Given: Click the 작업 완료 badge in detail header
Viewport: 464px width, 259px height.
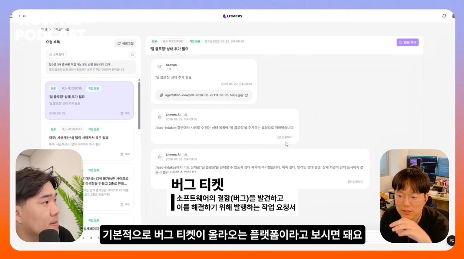Looking at the screenshot, I should [x=195, y=41].
